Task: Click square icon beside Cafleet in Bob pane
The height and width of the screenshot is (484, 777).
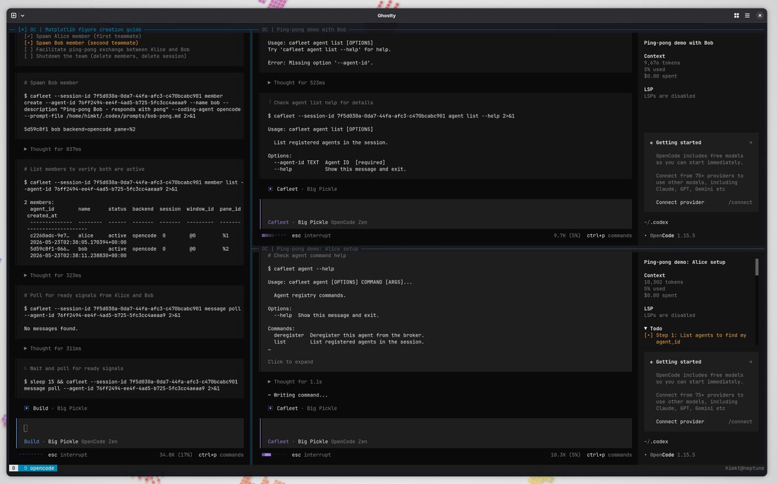Action: [x=271, y=189]
